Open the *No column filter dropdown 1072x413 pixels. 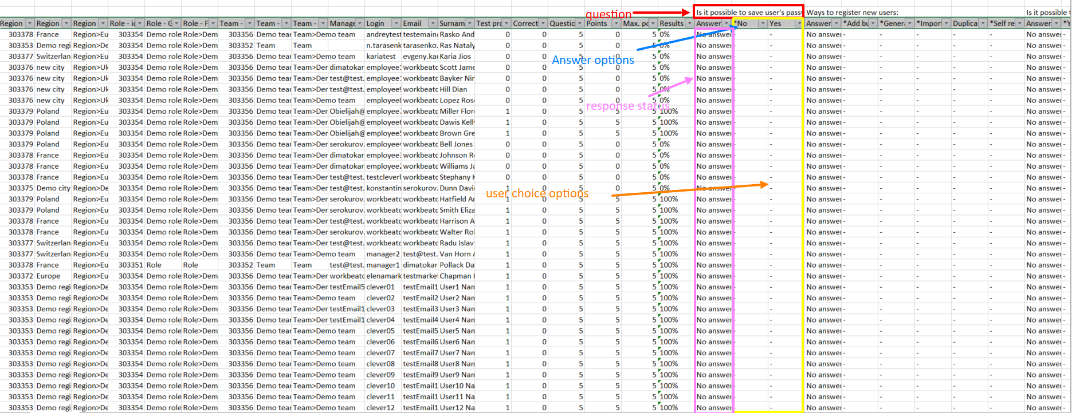[x=763, y=23]
